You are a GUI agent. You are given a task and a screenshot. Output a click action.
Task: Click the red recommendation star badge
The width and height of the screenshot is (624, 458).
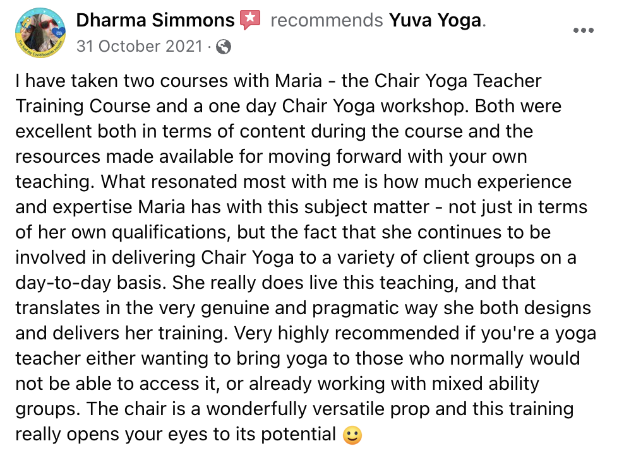tap(250, 20)
